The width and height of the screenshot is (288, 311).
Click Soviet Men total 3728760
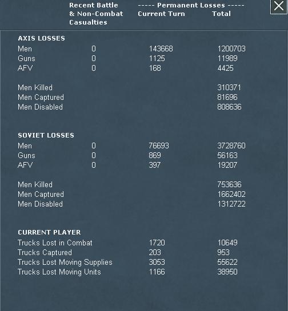pyautogui.click(x=231, y=146)
